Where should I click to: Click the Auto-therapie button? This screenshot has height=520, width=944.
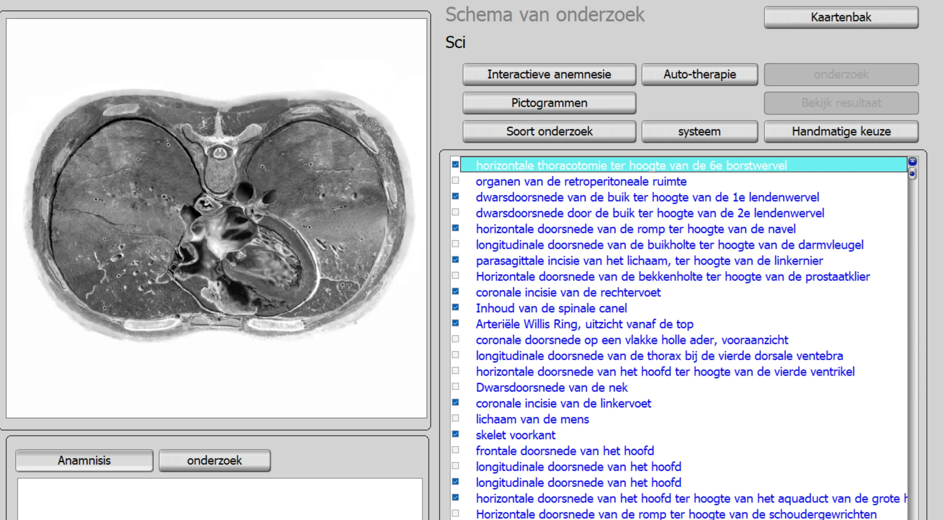pyautogui.click(x=700, y=74)
